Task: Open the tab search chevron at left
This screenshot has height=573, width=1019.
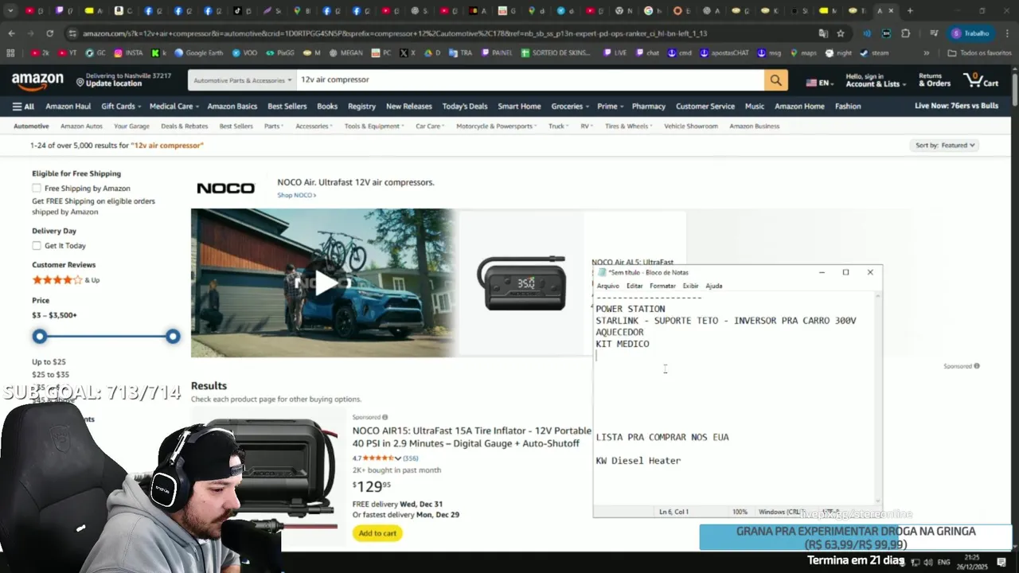Action: click(x=10, y=11)
